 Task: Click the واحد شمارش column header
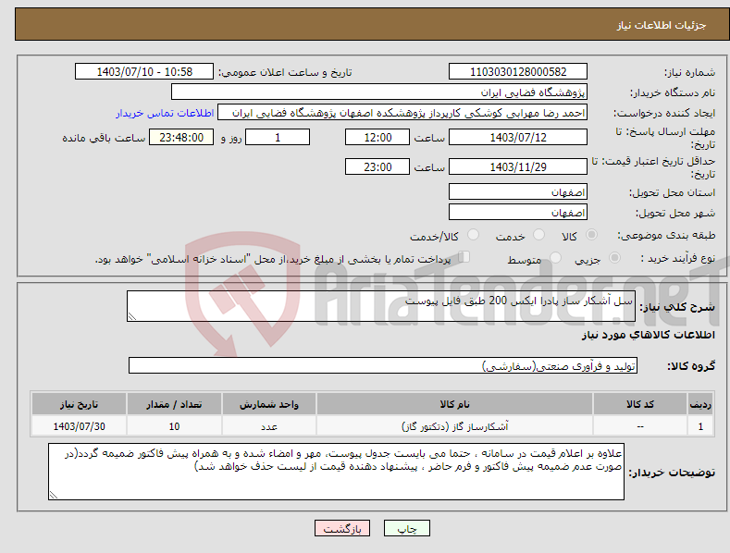coord(269,404)
